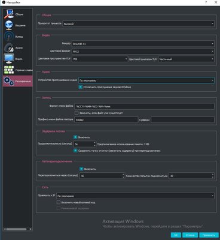Toggle Включить checkbox under Автопереподключение
The image size is (220, 240).
coord(81,169)
